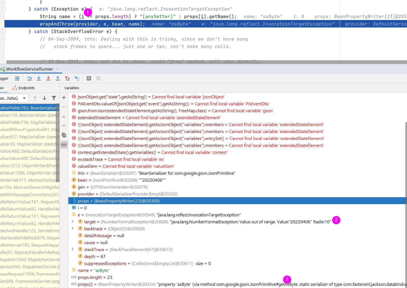Viewport: 407px width, 288px height.
Task: Select the handleReturnValue:101 stack frame
Action: pos(30,216)
